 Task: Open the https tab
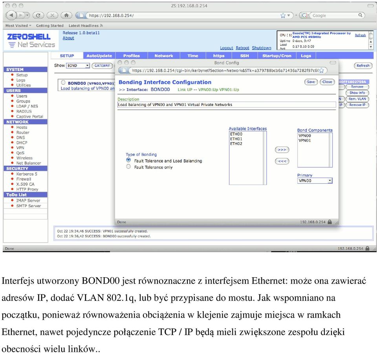(x=219, y=55)
